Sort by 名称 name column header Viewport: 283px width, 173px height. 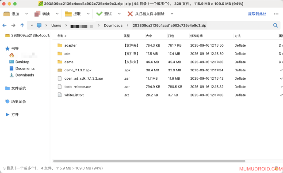(62, 36)
